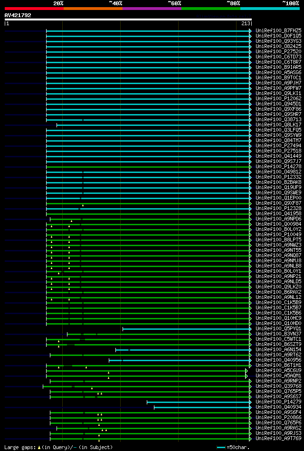
Task: Choose the UniRef100_A5C6U9 label
Action: tap(278, 370)
